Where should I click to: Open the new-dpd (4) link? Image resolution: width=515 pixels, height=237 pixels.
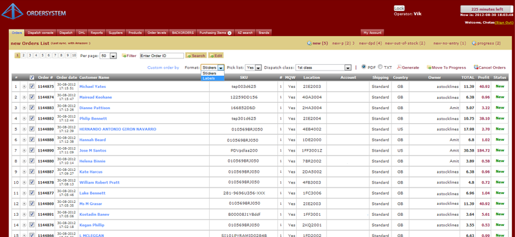click(371, 43)
